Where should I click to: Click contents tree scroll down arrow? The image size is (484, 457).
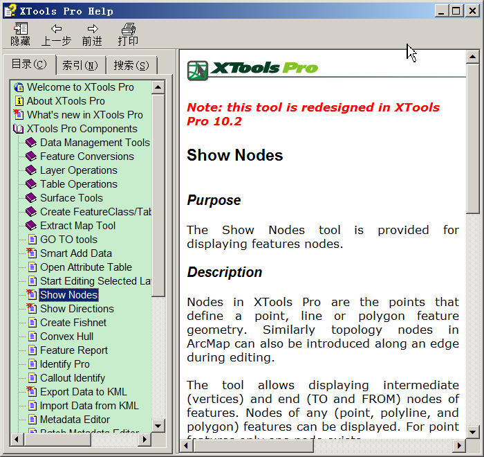click(x=158, y=426)
